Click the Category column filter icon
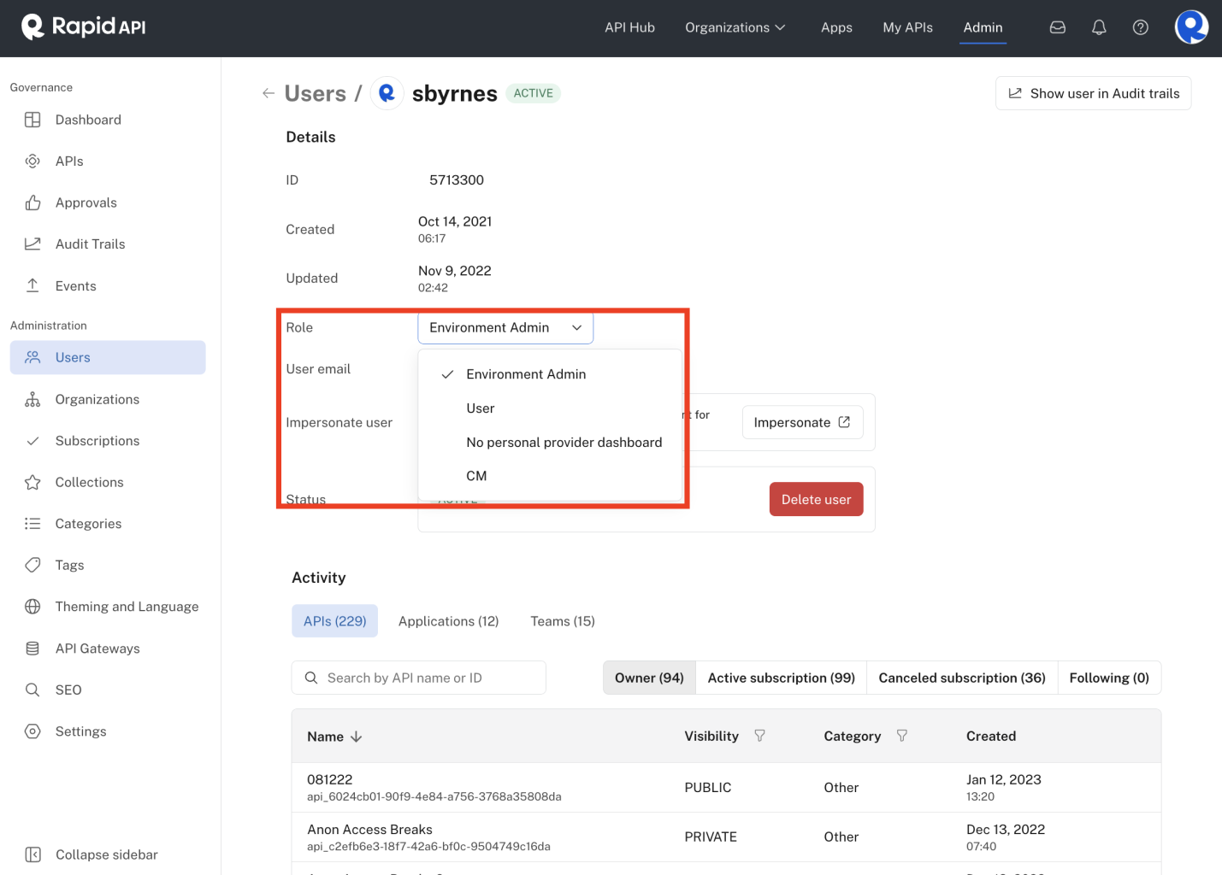This screenshot has width=1222, height=875. (x=901, y=736)
